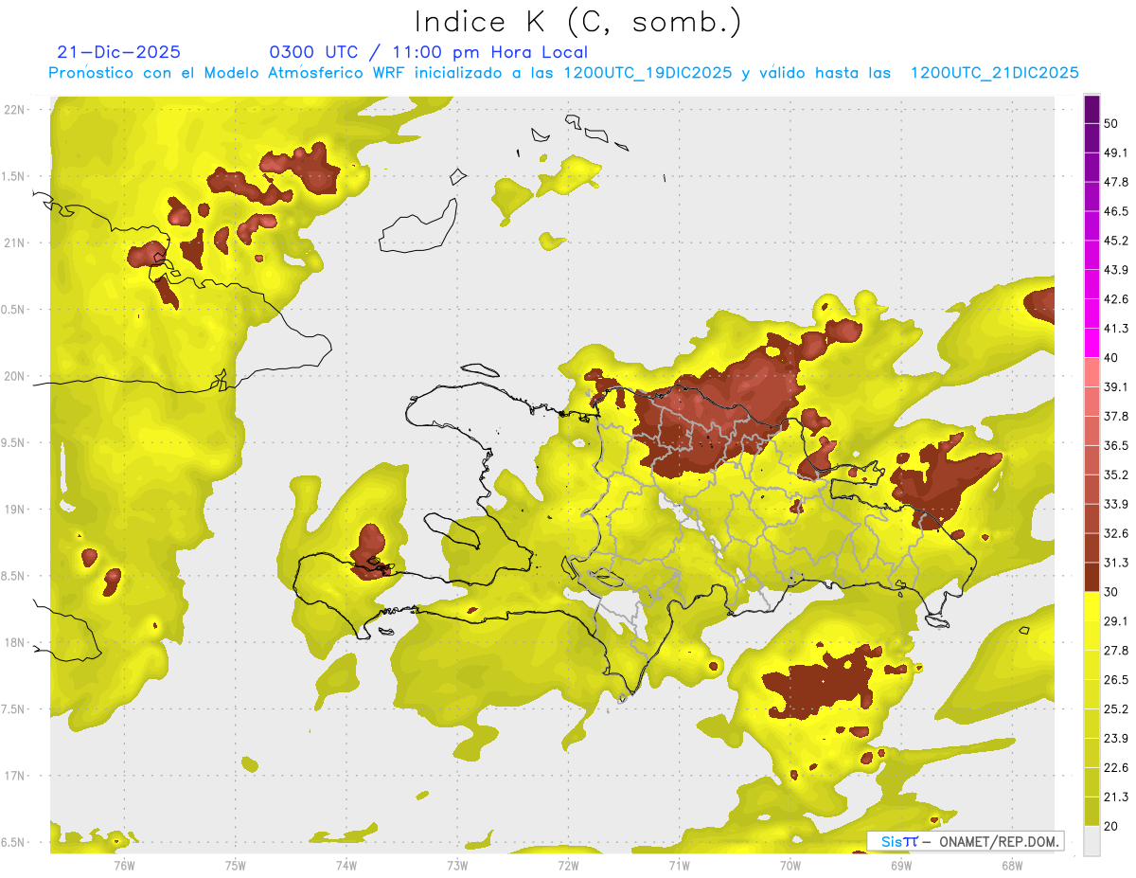Click the latitude label "19N"

pos(14,510)
